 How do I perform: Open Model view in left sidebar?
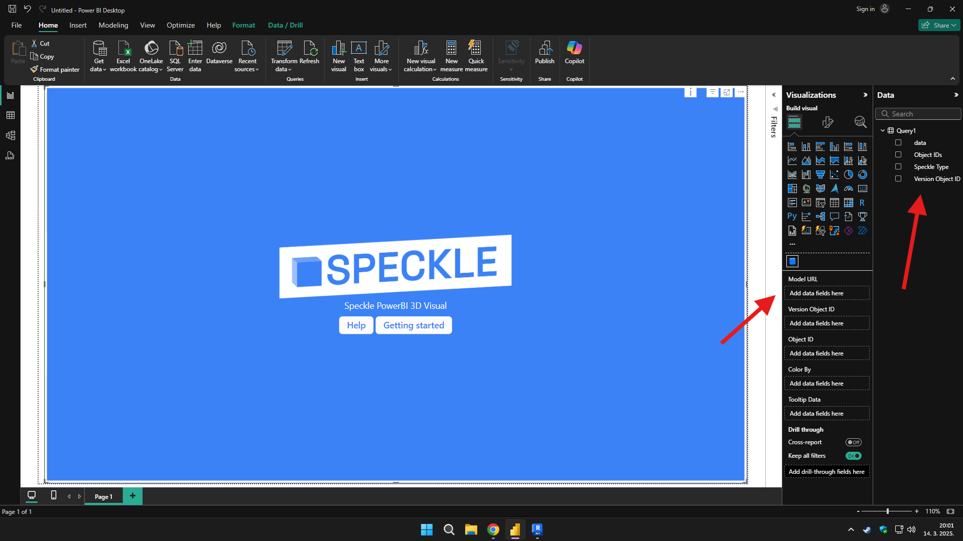10,135
